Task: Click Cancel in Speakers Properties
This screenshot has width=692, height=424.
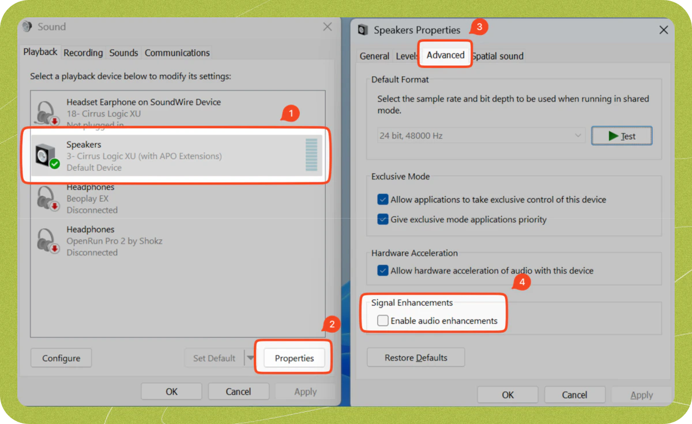Action: point(574,395)
